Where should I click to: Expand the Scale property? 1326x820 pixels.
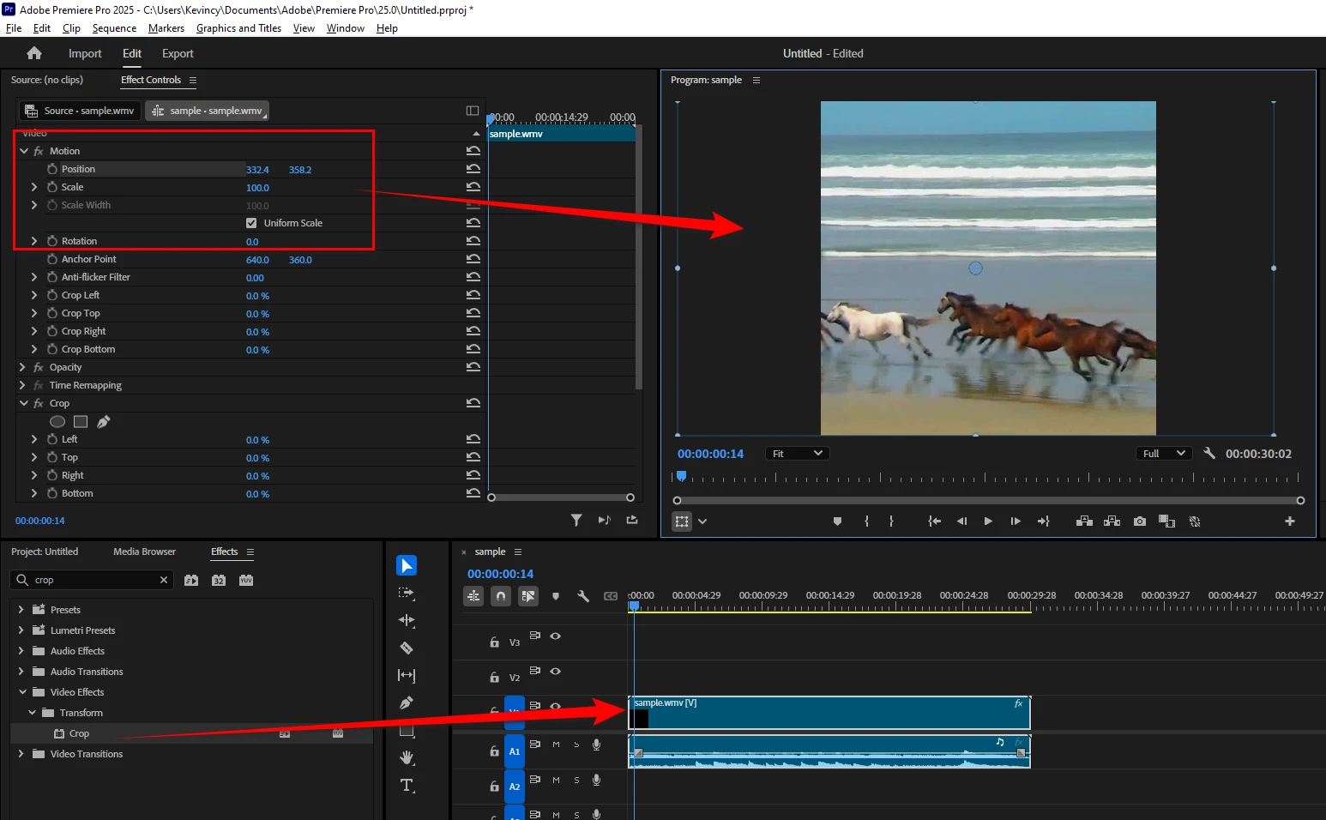point(34,187)
